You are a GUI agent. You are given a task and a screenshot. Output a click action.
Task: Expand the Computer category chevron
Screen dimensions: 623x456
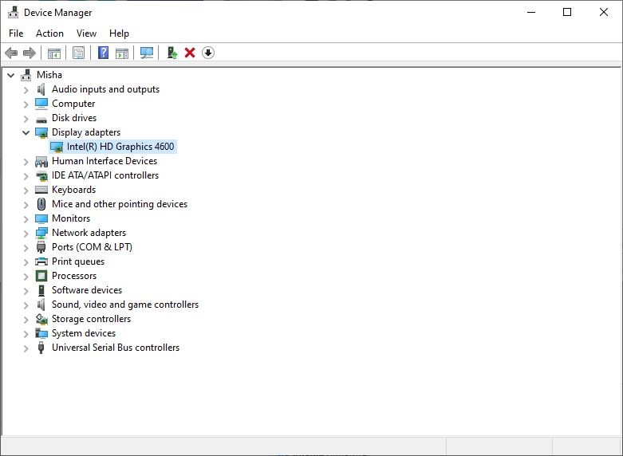(x=26, y=104)
